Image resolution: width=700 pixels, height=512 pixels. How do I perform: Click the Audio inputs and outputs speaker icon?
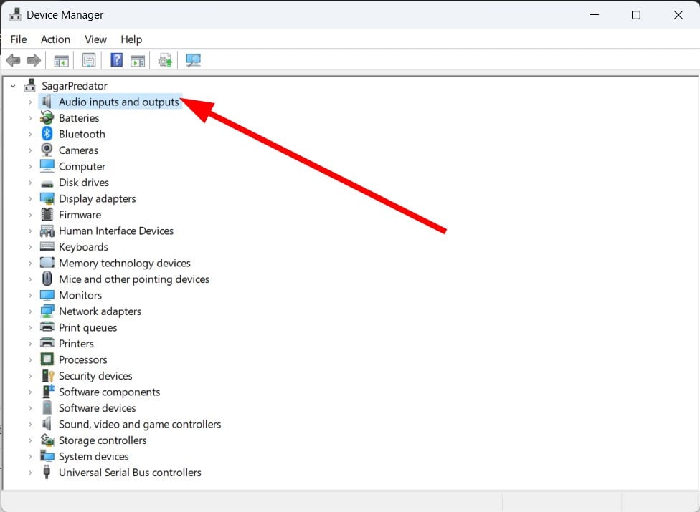[x=47, y=102]
